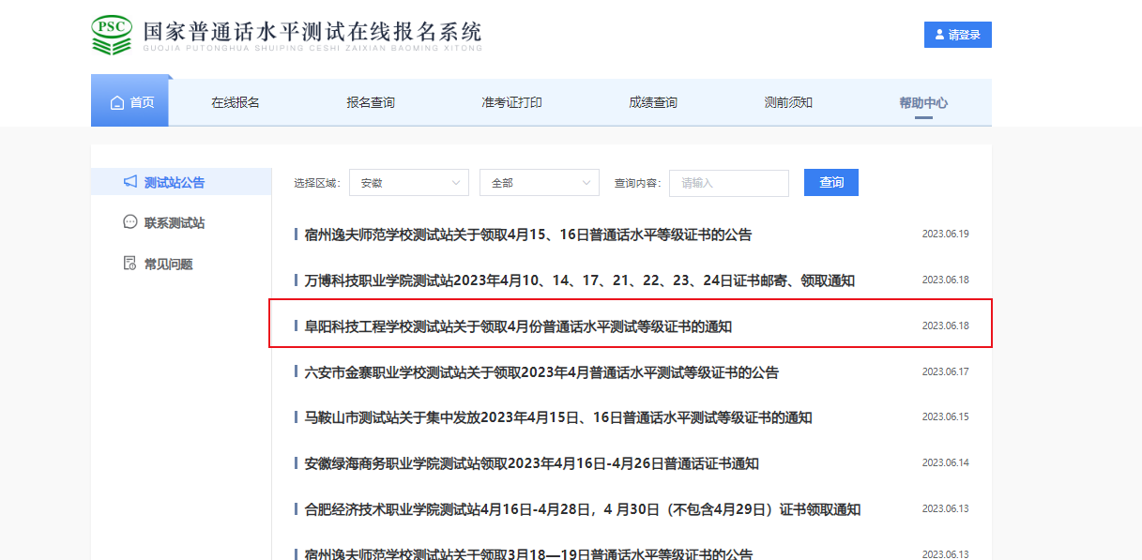This screenshot has height=560, width=1142.
Task: Open the 成绩查询 tab
Action: pos(653,103)
